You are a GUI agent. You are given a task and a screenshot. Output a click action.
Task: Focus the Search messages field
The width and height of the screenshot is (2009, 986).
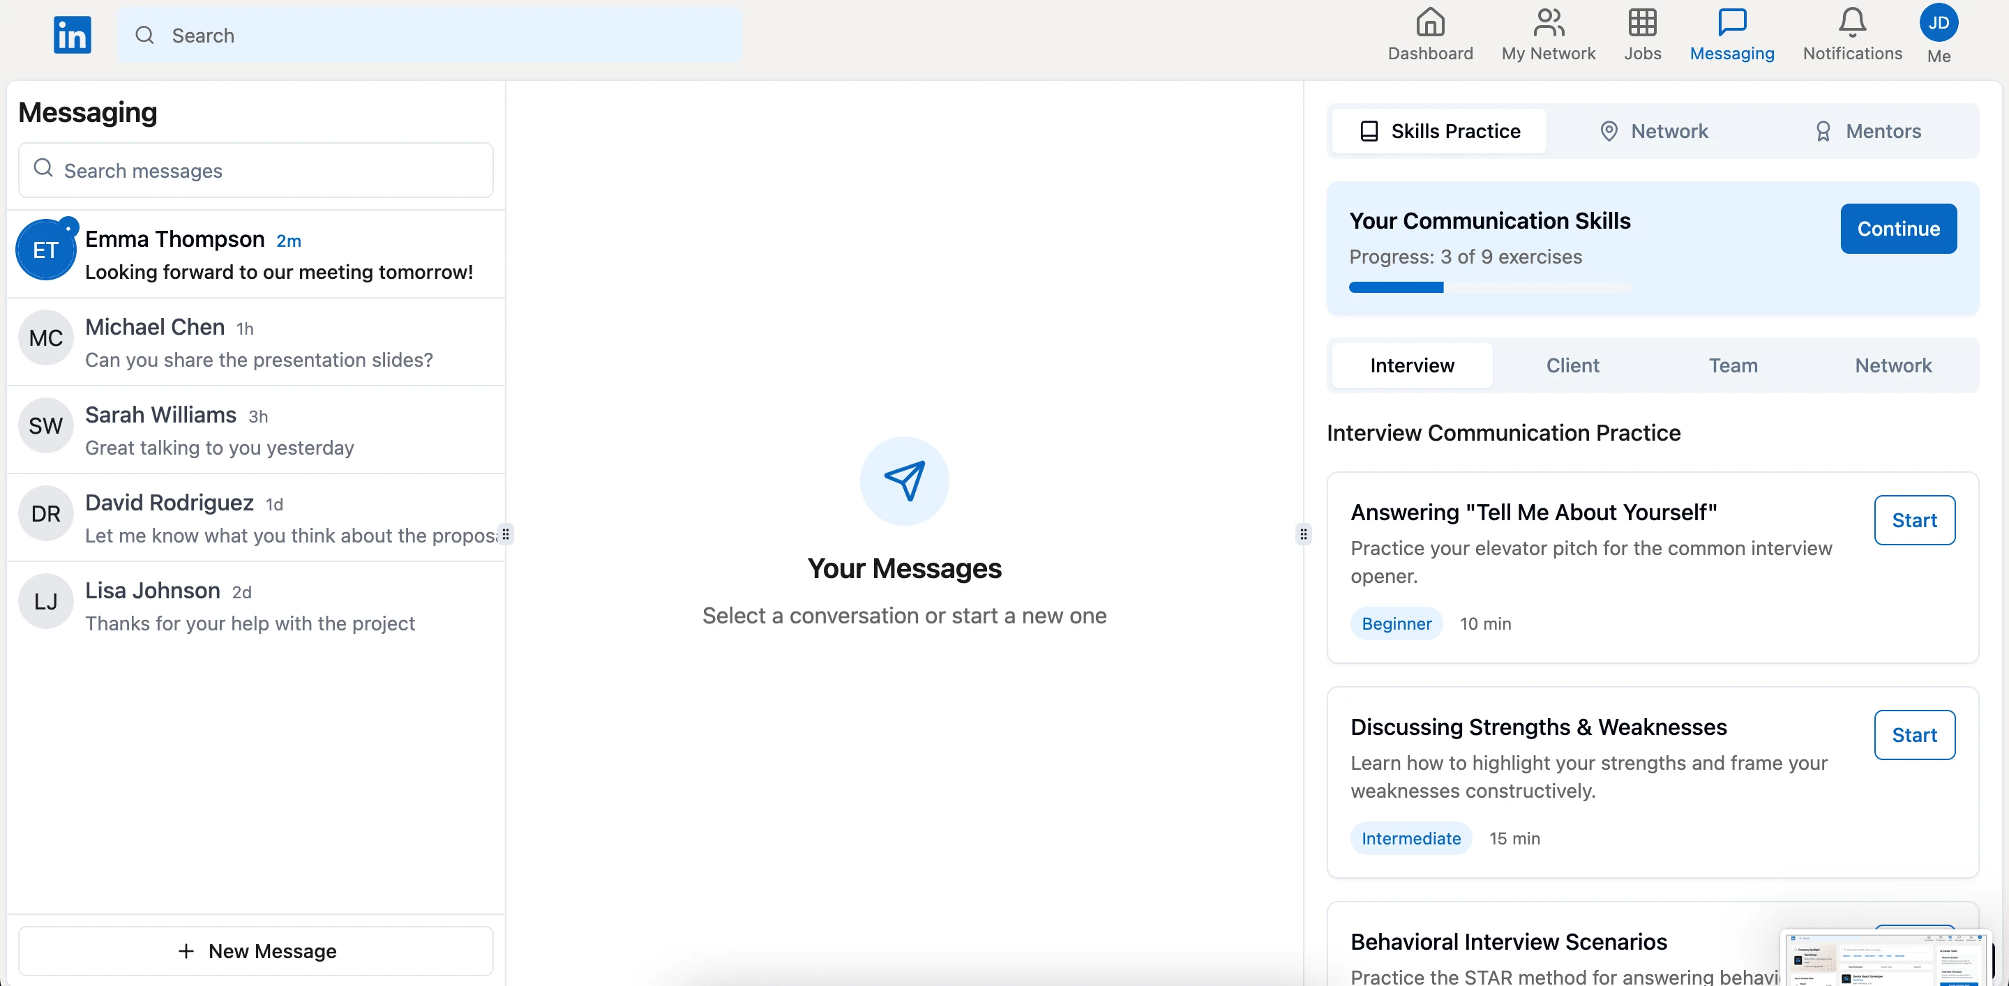click(x=256, y=170)
